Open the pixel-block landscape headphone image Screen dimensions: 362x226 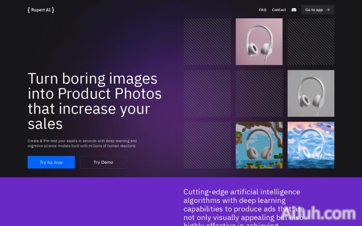click(x=259, y=145)
